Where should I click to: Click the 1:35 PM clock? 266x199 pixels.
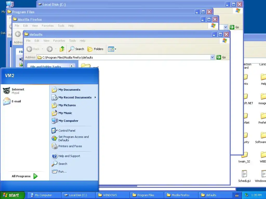(x=256, y=195)
